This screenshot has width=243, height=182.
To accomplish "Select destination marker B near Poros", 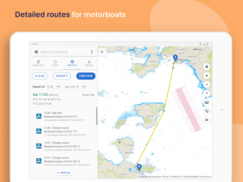I will pyautogui.click(x=139, y=167).
